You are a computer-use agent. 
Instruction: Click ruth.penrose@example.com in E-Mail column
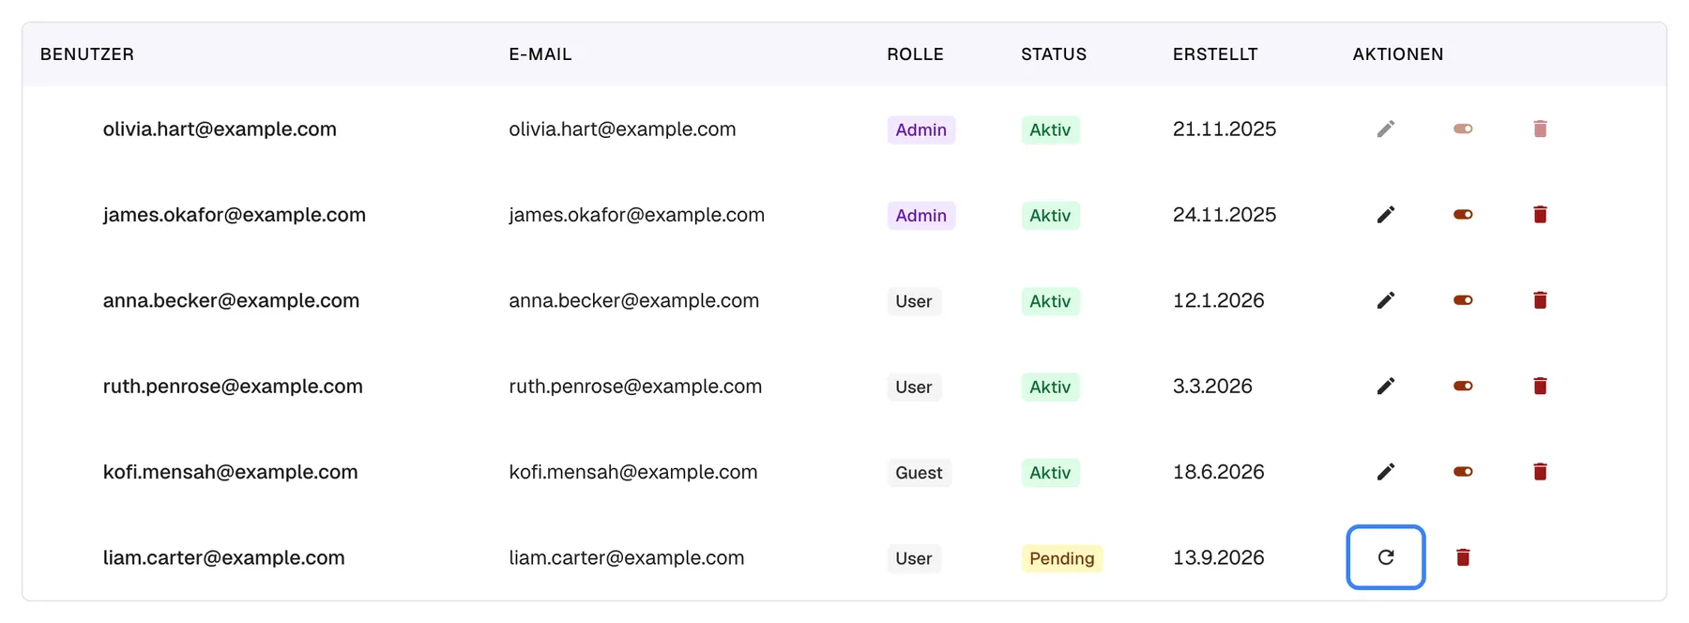[635, 387]
